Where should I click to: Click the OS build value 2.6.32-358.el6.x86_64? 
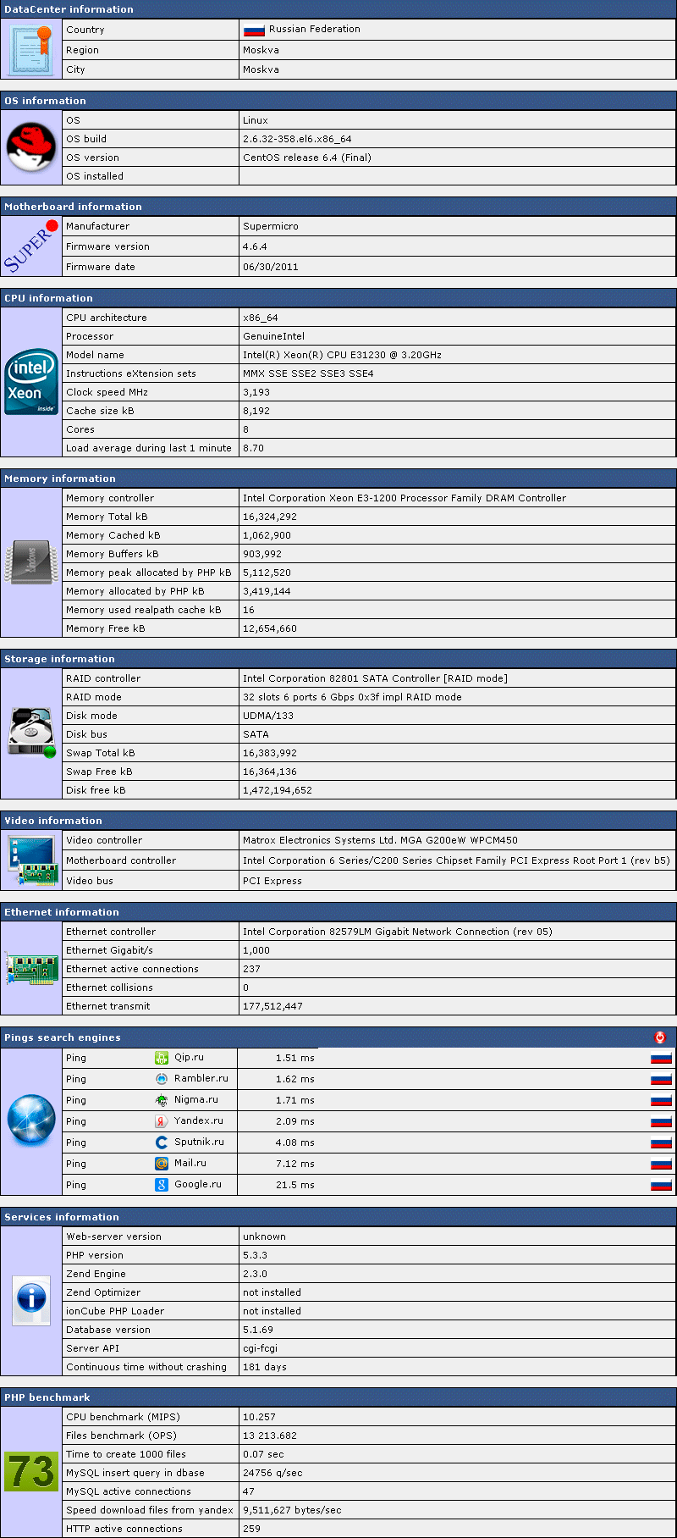pos(297,139)
